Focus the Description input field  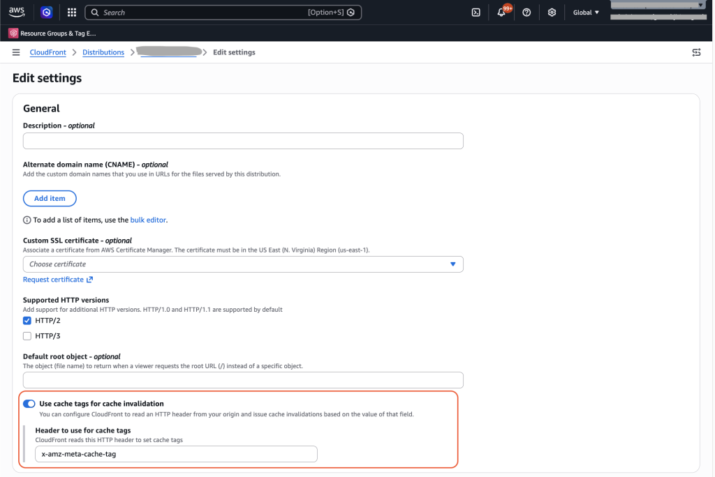point(243,141)
